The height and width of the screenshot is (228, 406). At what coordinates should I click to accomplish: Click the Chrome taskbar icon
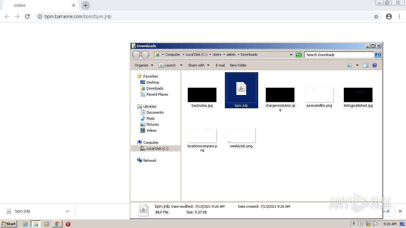tap(57, 224)
